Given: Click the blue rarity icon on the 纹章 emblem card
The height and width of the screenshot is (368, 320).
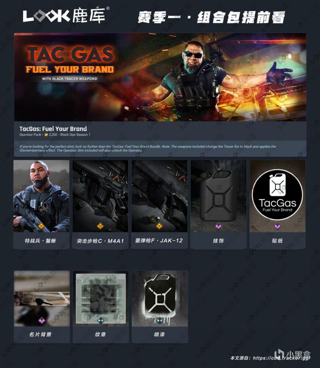Looking at the screenshot, I should click(101, 320).
